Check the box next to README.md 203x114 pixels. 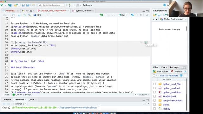[x=154, y=96]
